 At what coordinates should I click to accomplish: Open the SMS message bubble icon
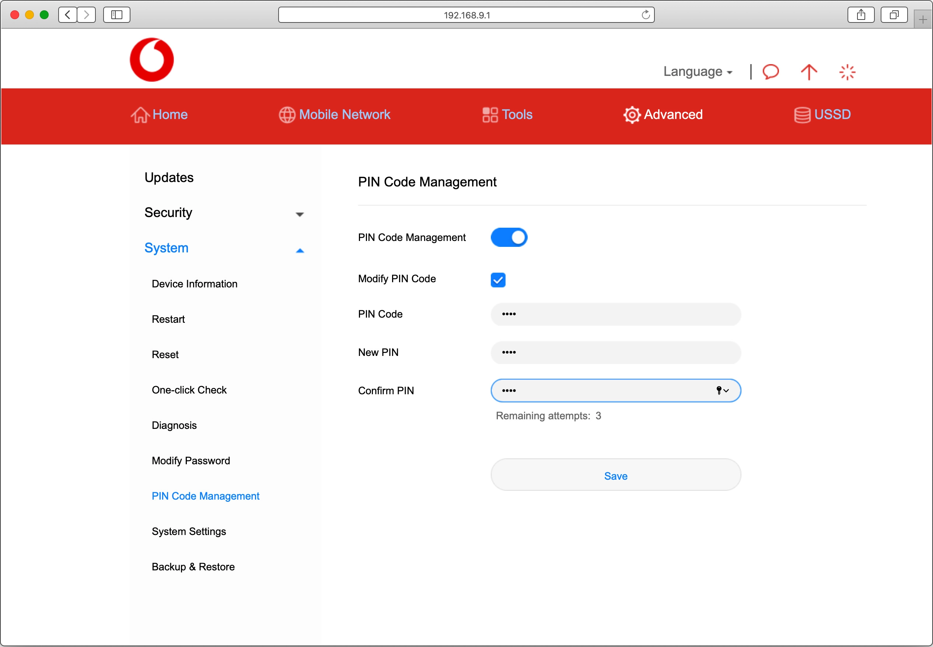tap(770, 72)
